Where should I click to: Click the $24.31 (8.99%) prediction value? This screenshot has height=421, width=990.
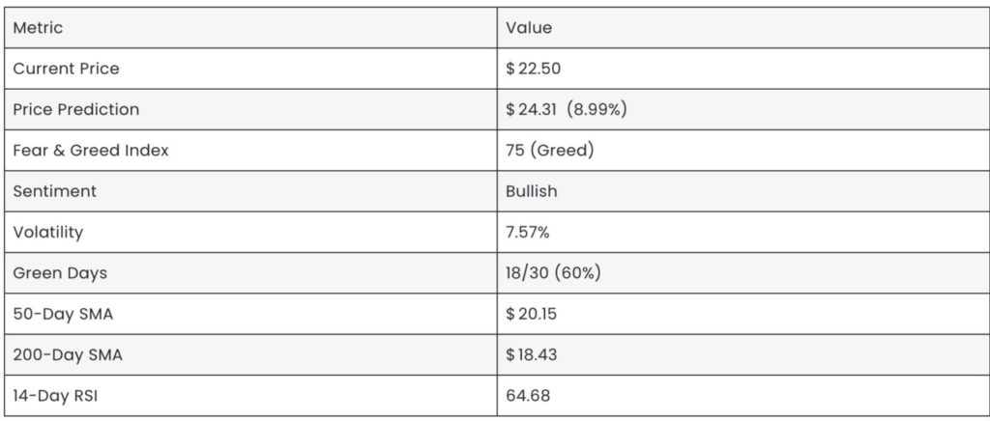[x=567, y=110]
